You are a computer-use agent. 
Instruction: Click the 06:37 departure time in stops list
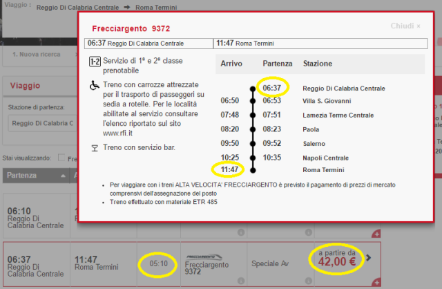[x=271, y=88]
